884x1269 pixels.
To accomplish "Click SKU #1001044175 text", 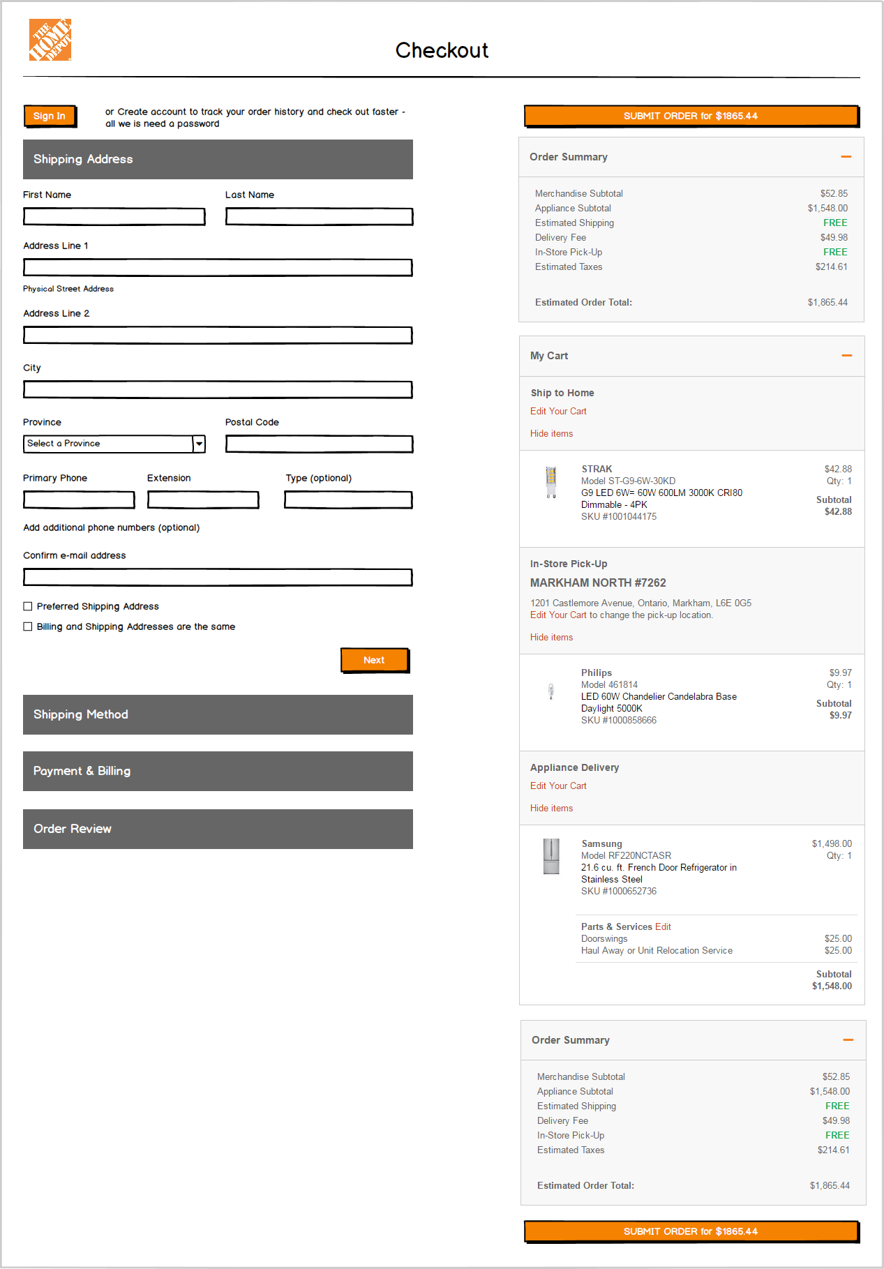I will click(619, 516).
